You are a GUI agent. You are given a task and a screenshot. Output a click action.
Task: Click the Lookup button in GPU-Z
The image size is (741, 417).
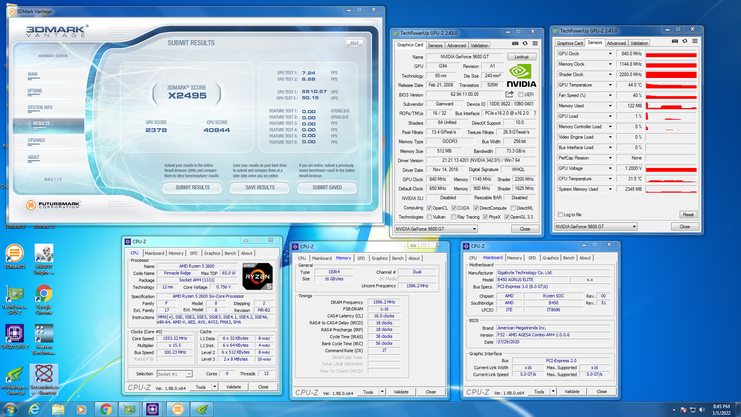pos(521,57)
